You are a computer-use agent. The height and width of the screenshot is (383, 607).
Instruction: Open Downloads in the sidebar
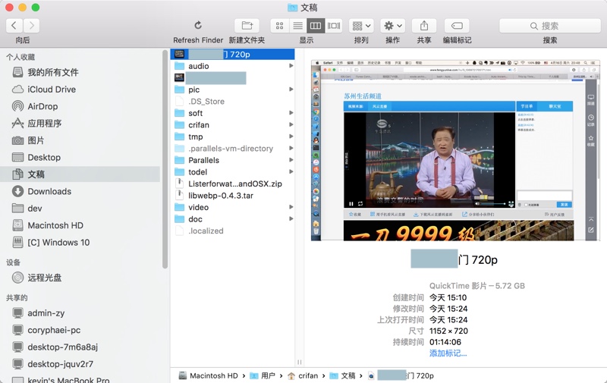(x=49, y=191)
